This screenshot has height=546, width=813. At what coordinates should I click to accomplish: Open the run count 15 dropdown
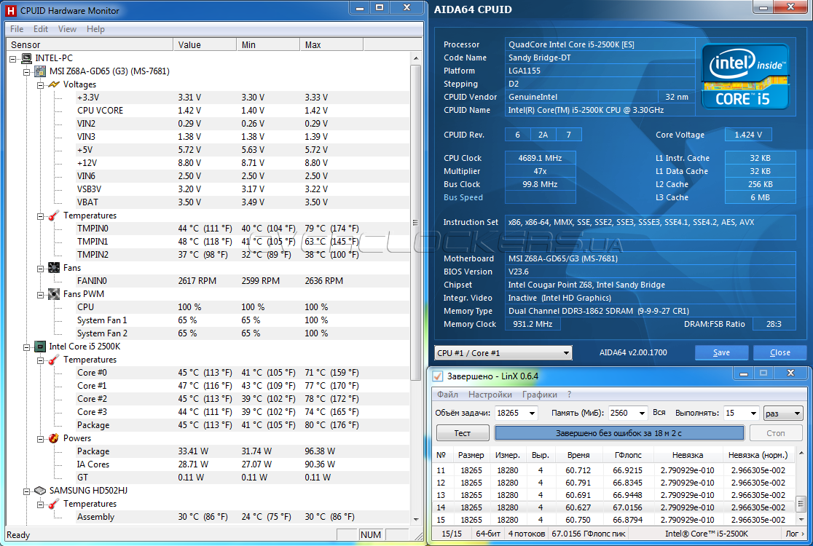pyautogui.click(x=753, y=414)
